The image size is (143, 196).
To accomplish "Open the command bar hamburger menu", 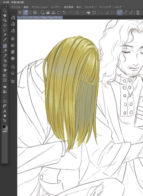I will coord(20,12).
